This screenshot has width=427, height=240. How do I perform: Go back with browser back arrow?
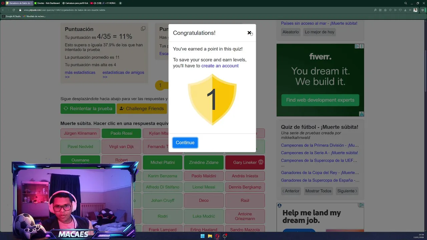click(x=3, y=10)
